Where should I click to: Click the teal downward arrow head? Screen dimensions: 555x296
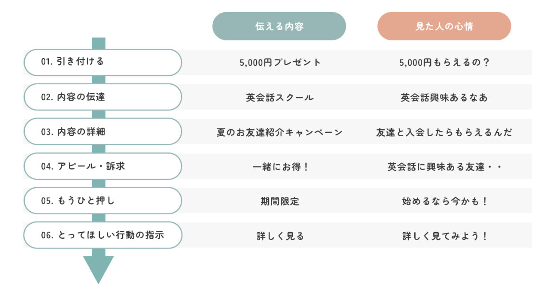99,268
